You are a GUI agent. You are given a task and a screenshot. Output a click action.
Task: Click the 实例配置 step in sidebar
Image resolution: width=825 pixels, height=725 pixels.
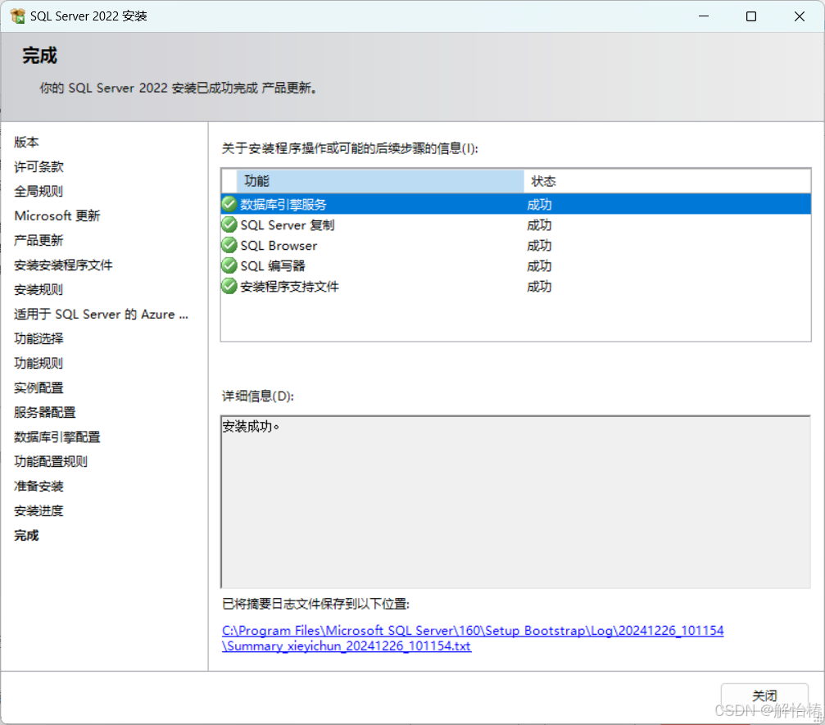(39, 387)
